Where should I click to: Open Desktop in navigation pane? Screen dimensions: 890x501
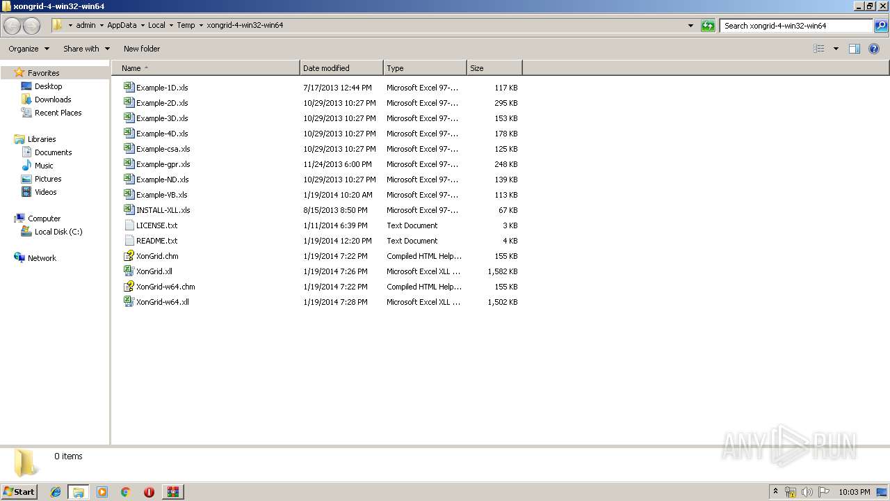[48, 86]
